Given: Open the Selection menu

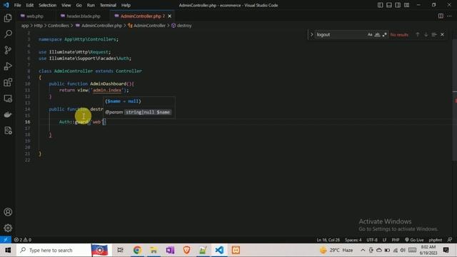Looking at the screenshot, I should 48,5.
